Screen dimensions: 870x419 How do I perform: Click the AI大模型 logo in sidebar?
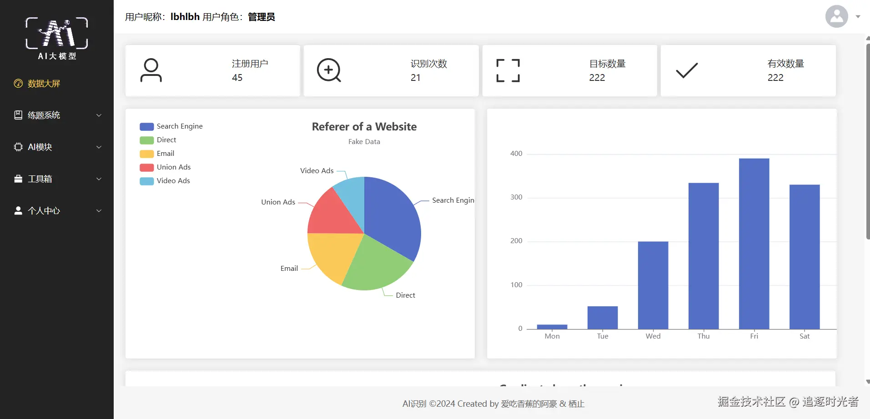point(57,39)
